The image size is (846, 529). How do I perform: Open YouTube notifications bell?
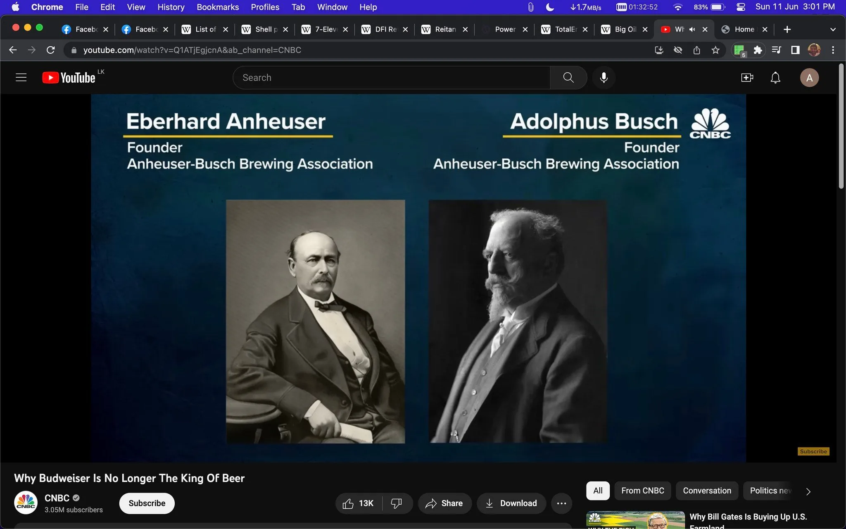pos(775,77)
